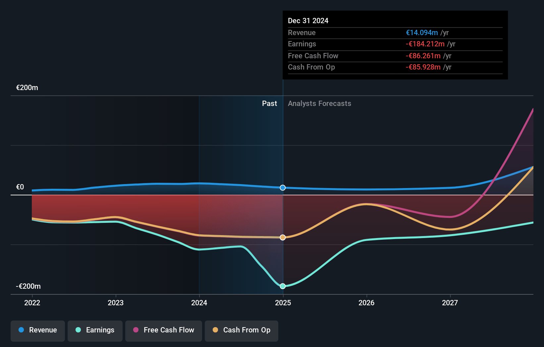Click the 2027 x-axis label
The width and height of the screenshot is (544, 347).
[x=450, y=303]
